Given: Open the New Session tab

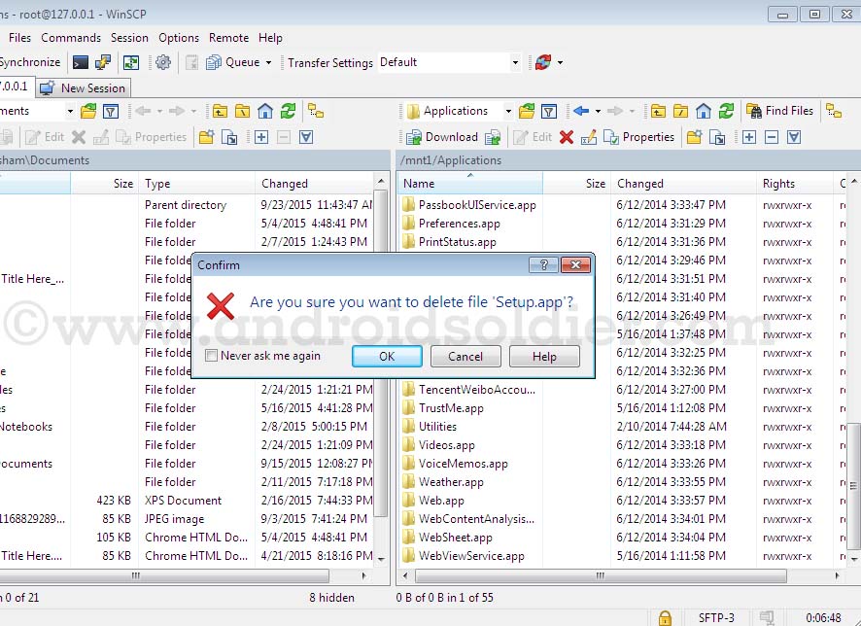Looking at the screenshot, I should click(x=83, y=87).
